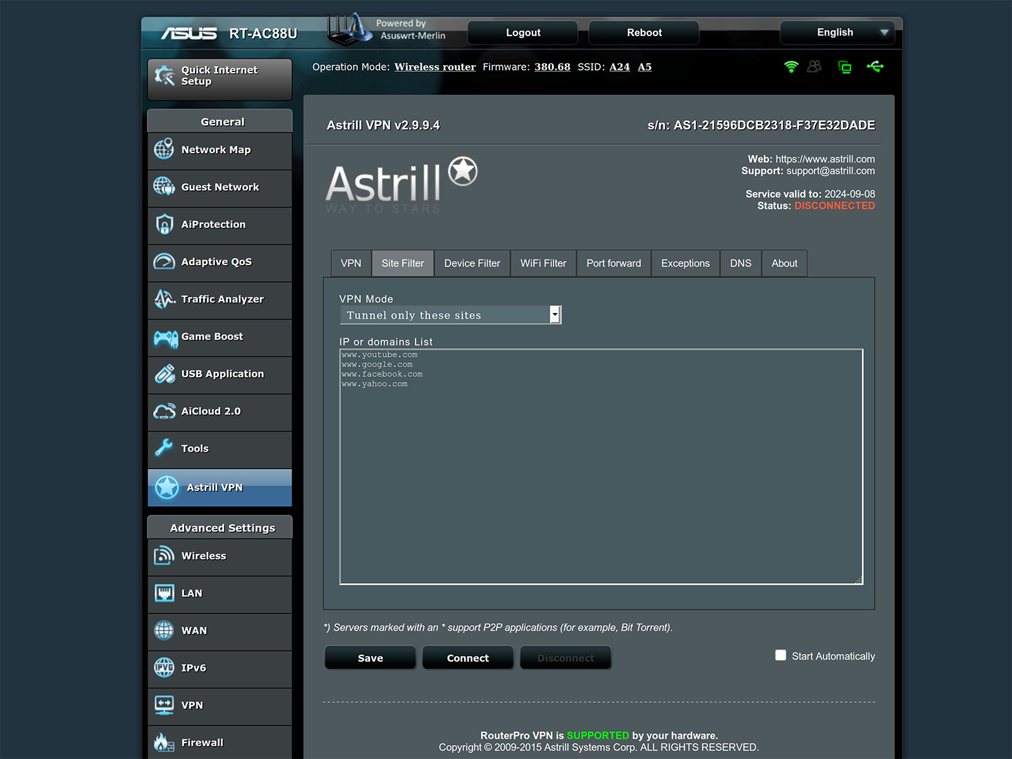Click the USB Application icon
Screen dimensions: 1012x759
point(164,374)
